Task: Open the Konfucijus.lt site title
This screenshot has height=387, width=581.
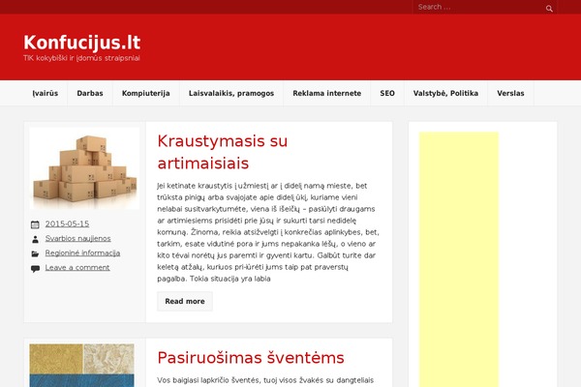Action: 82,43
